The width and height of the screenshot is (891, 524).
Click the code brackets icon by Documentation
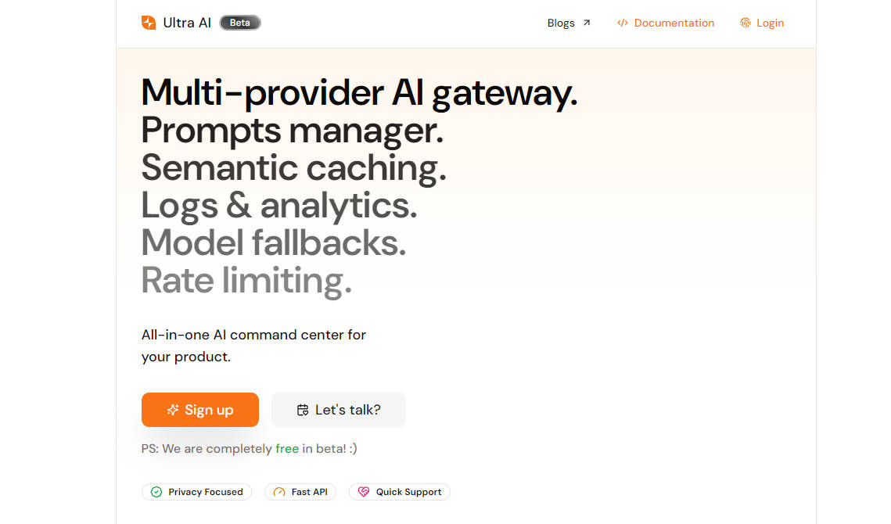tap(623, 23)
